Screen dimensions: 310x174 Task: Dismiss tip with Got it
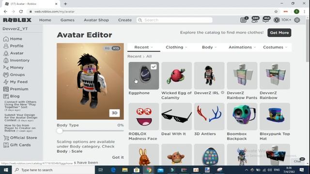[x=118, y=157]
